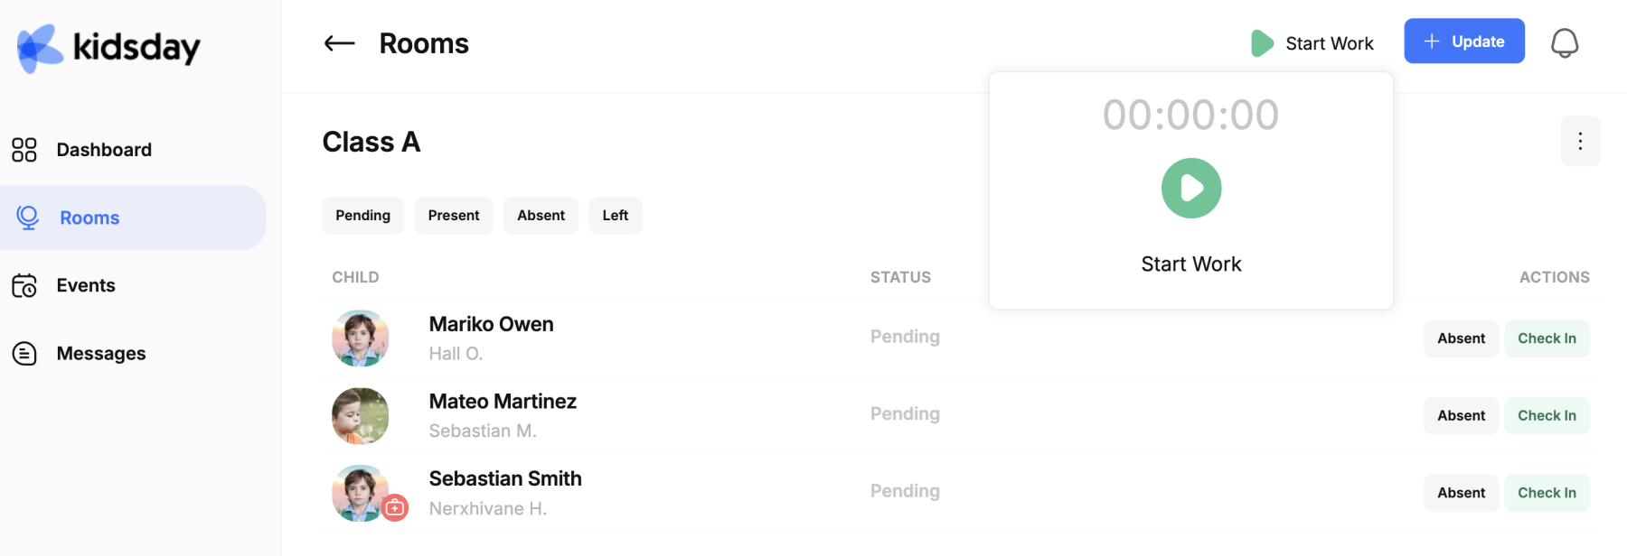Filter children by Pending status
1627x556 pixels.
[x=362, y=216]
